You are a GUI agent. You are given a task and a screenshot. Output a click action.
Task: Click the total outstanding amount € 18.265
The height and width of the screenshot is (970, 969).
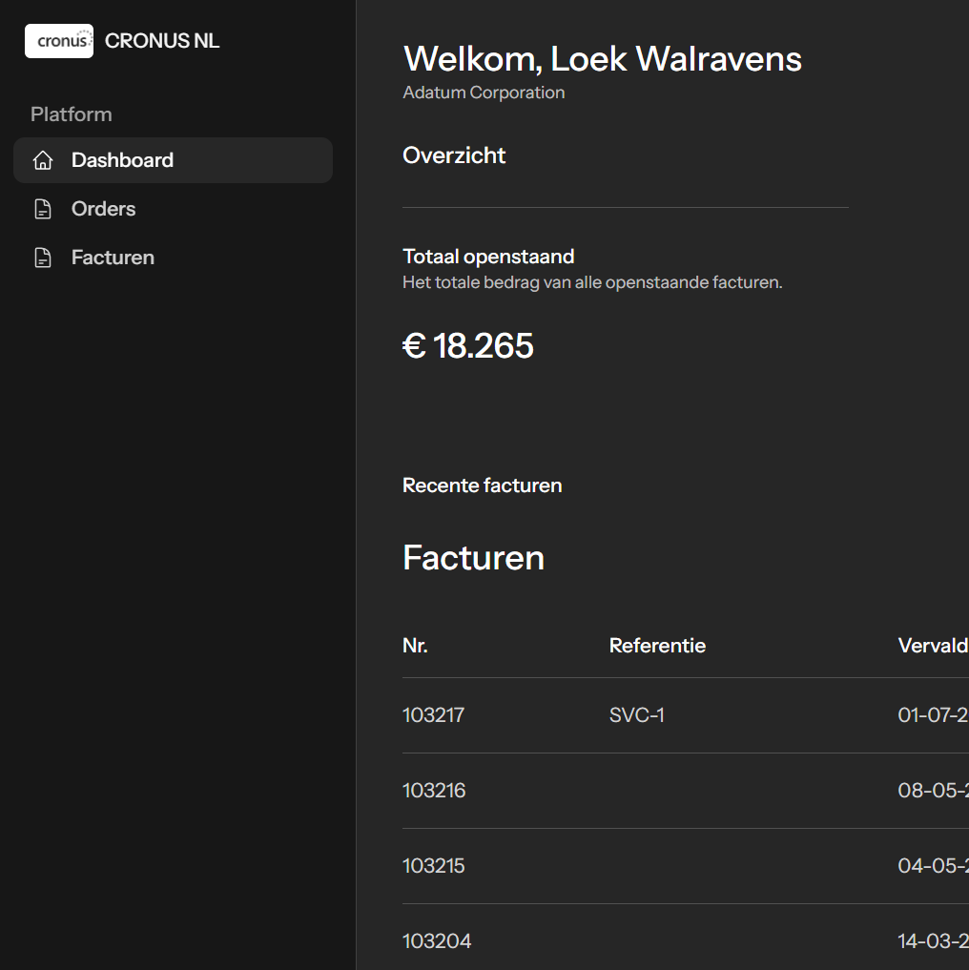(x=468, y=345)
